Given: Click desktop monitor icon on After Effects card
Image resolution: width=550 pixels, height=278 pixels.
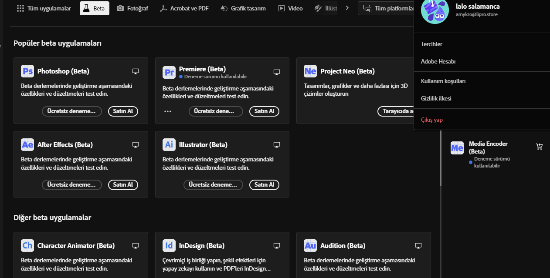Looking at the screenshot, I should coord(136,145).
